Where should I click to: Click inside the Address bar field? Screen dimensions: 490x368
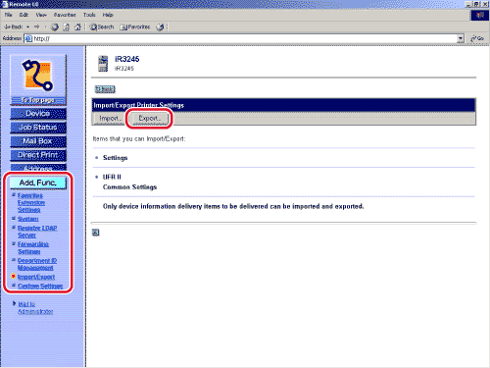[x=244, y=38]
